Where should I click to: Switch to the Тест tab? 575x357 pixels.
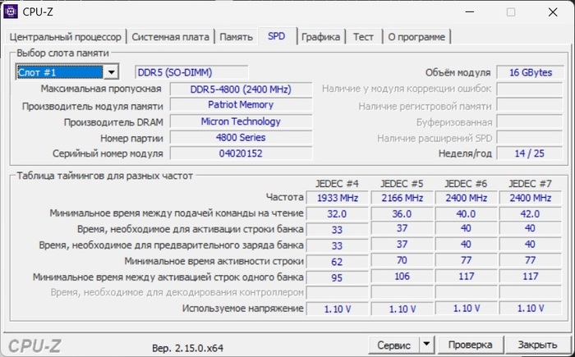363,37
